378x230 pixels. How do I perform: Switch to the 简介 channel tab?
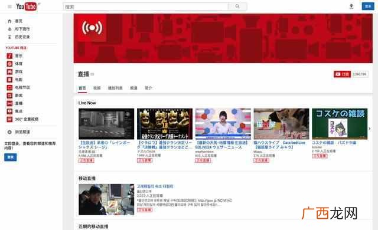click(148, 88)
